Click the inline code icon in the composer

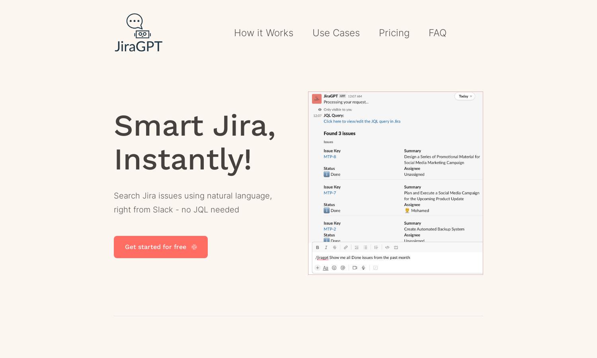(x=387, y=247)
